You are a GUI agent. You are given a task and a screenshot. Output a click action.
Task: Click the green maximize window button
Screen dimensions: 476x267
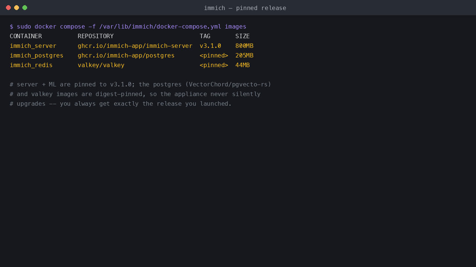click(x=25, y=7)
